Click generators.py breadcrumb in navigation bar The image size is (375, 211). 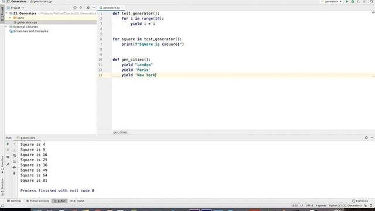[41, 2]
